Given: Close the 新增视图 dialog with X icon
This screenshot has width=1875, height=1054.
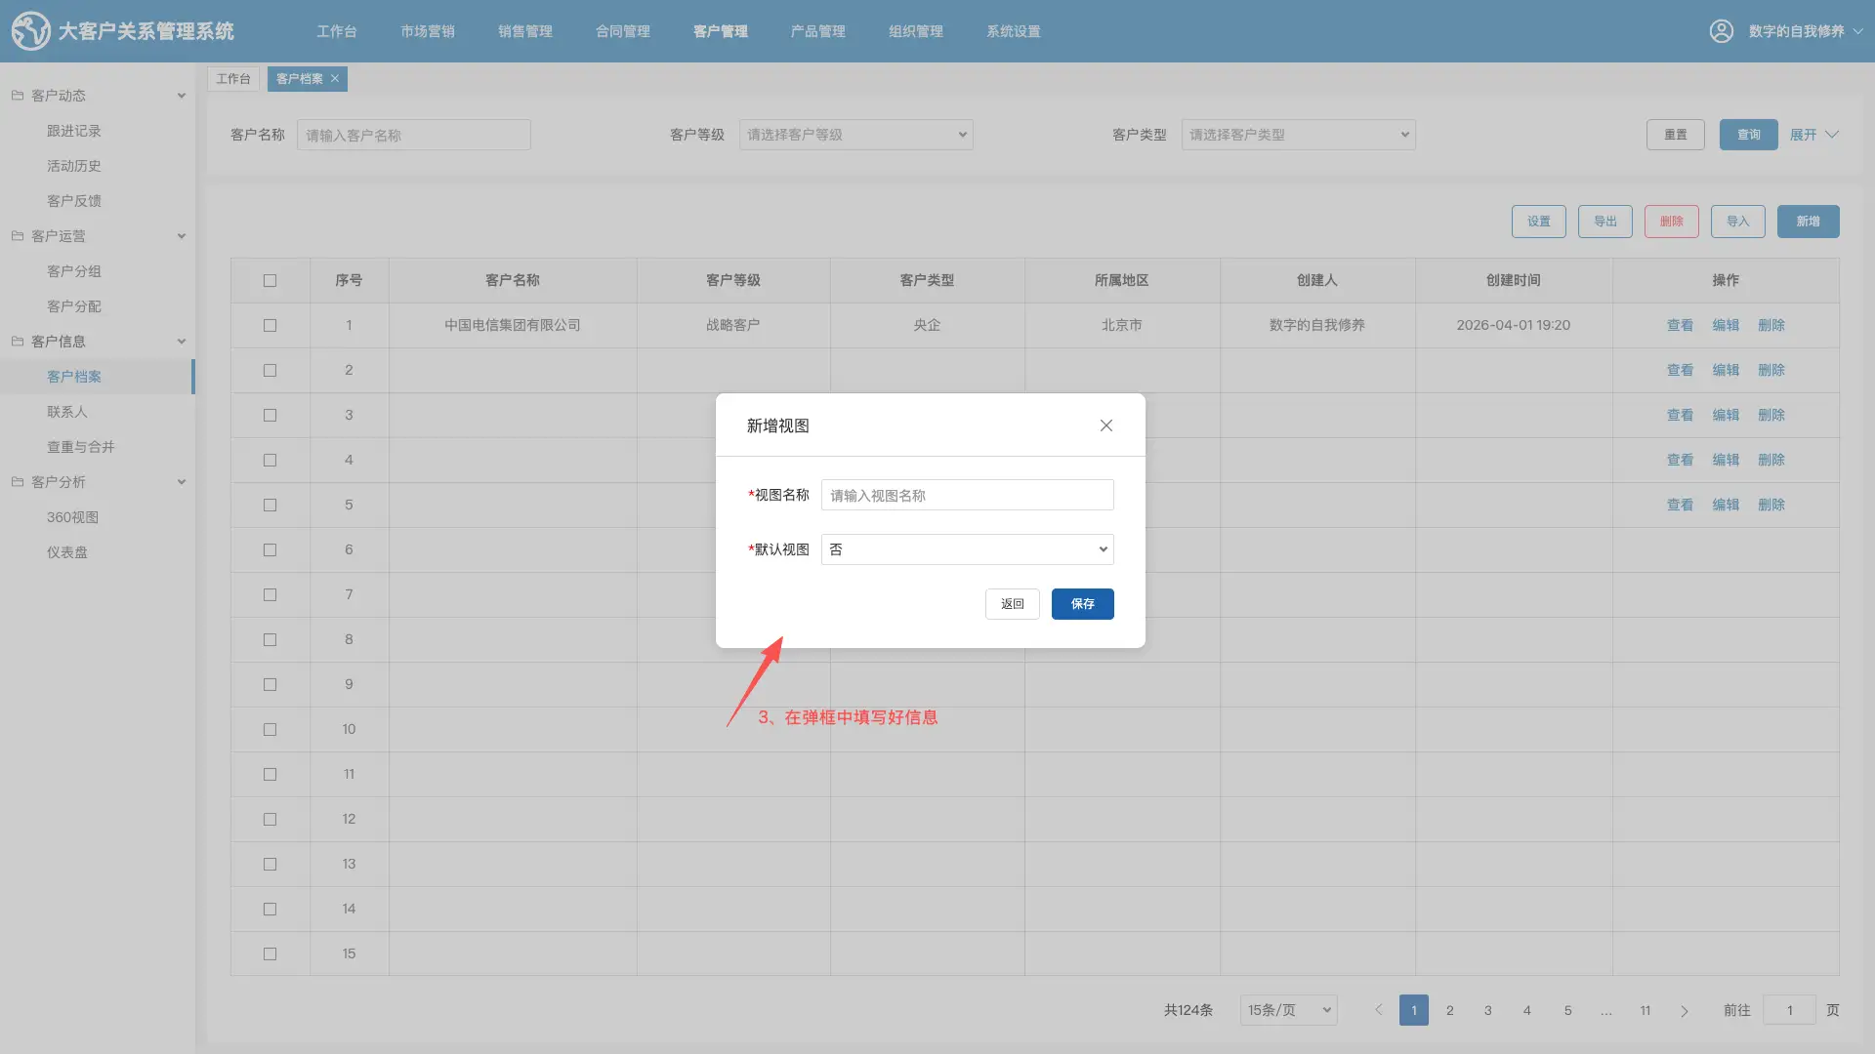Looking at the screenshot, I should (1105, 426).
